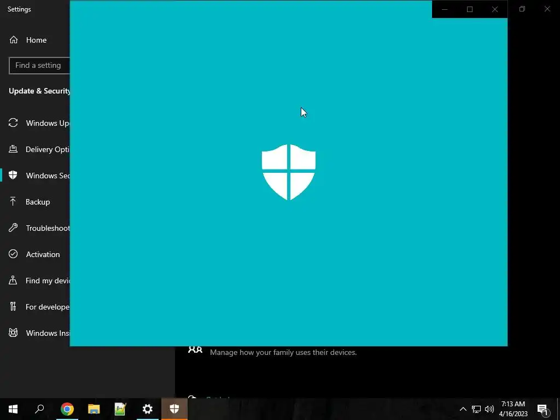
Task: Select Windows Security in sidebar
Action: (x=35, y=176)
